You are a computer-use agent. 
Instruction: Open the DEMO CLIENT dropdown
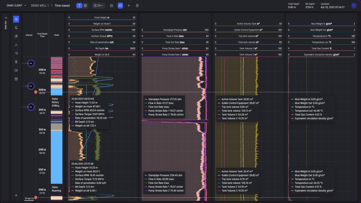pos(16,6)
